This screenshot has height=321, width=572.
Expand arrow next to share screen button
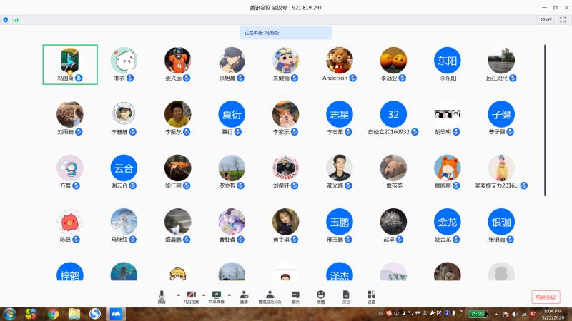click(230, 294)
